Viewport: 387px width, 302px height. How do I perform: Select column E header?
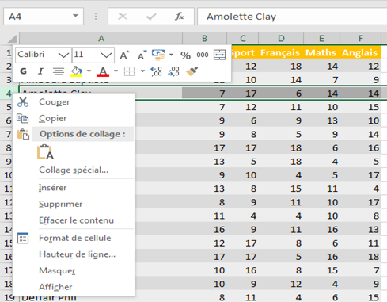point(322,39)
